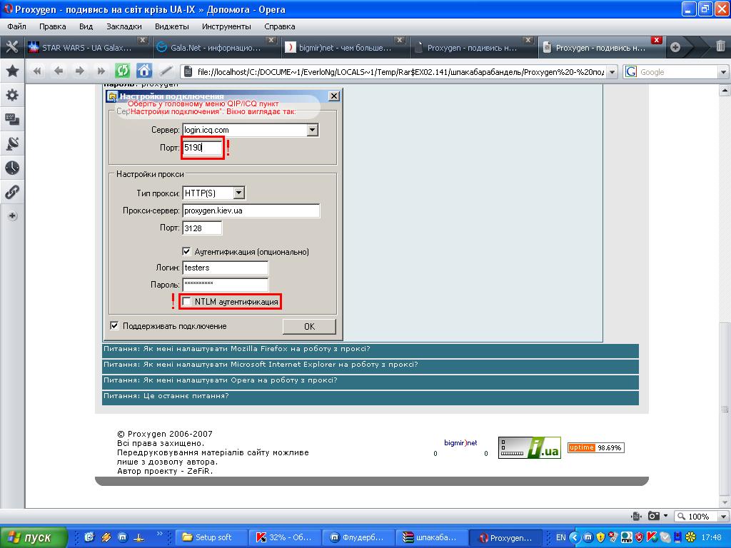Toggle the Аутентификация (опционально) checkbox
This screenshot has height=548, width=731.
coord(187,251)
